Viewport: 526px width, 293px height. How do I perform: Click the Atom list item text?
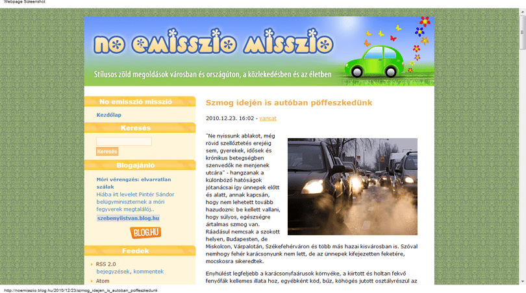pyautogui.click(x=103, y=281)
